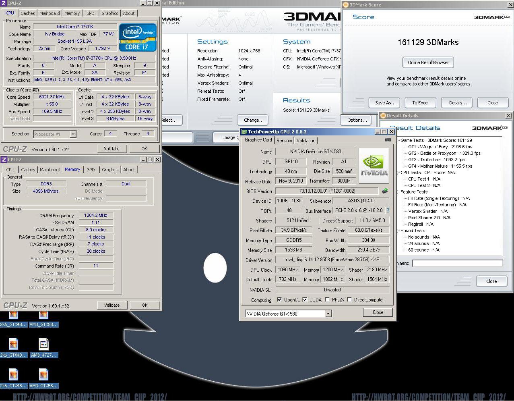Click Close button in Result Details window
514x401 pixels.
point(491,281)
